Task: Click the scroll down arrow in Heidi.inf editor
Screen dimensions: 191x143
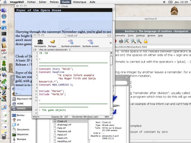Action: [x=111, y=114]
